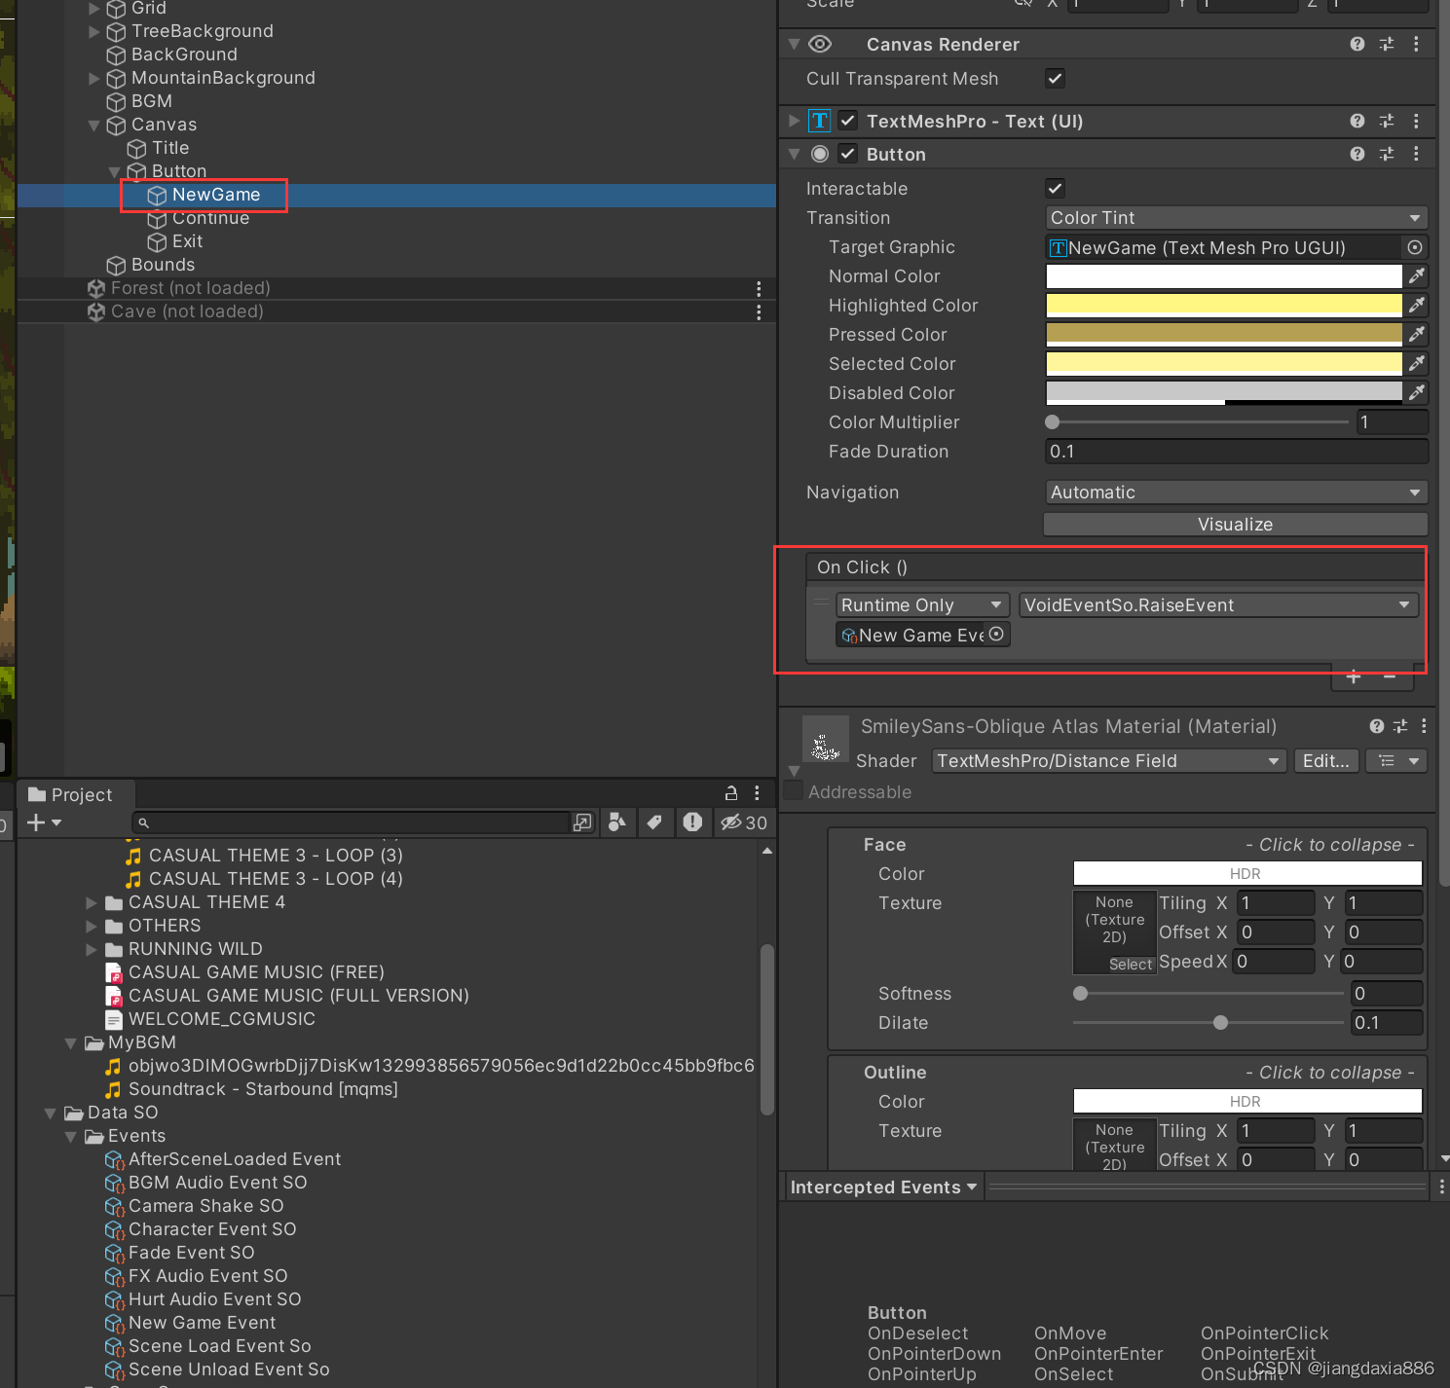Click the Project panel vertical scrollbar

point(767,1028)
